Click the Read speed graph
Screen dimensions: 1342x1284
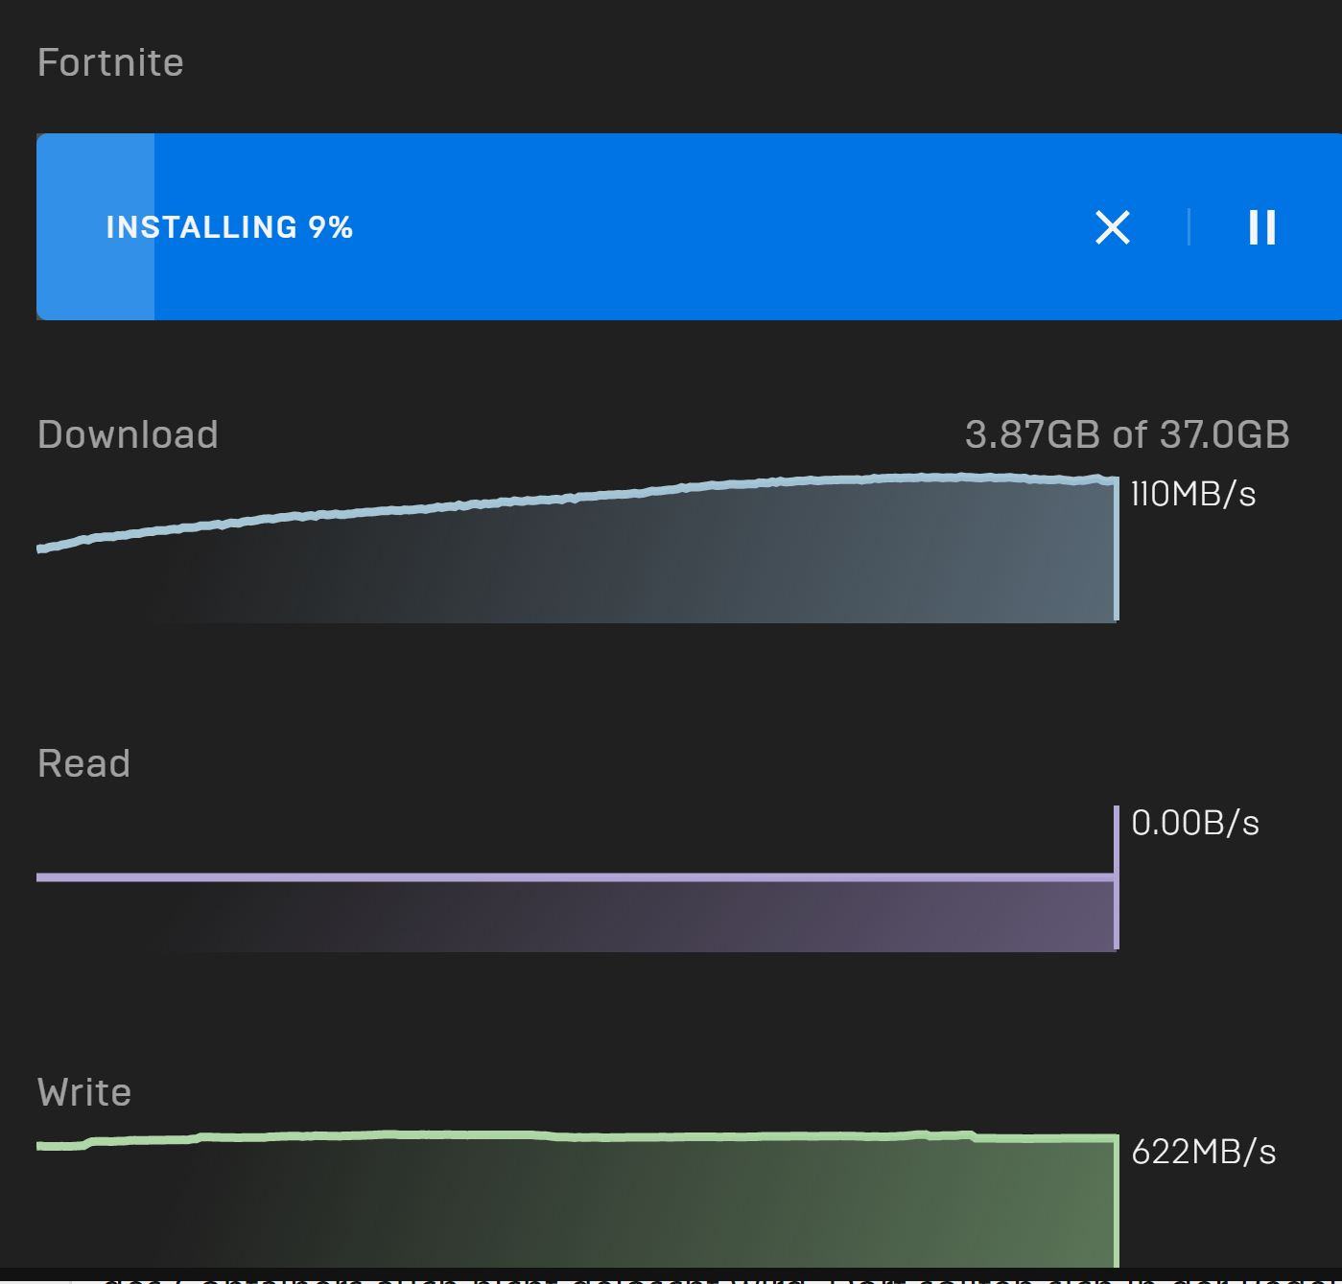click(x=577, y=878)
